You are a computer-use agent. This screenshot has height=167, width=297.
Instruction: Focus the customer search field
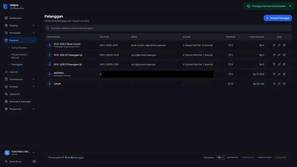point(168,28)
